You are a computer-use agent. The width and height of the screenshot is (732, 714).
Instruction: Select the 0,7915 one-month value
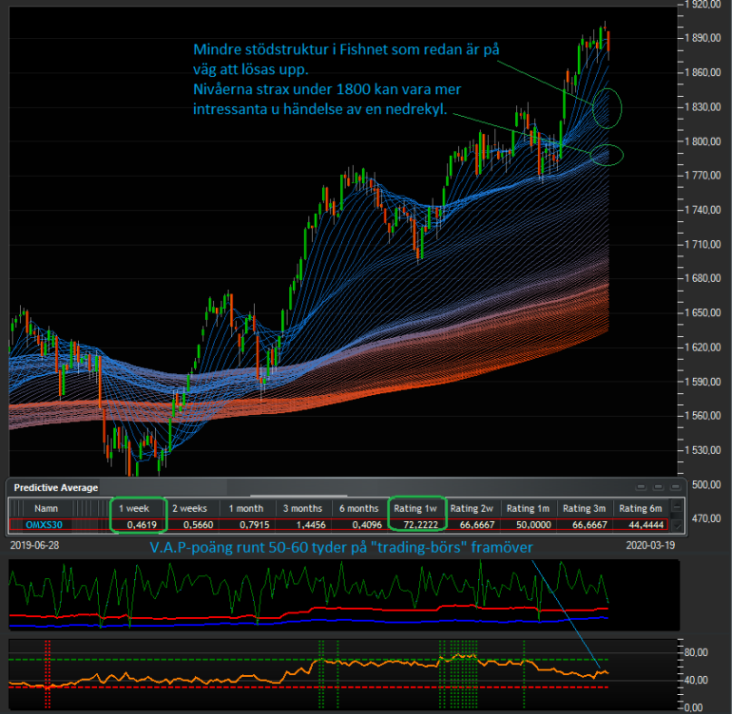(x=255, y=525)
